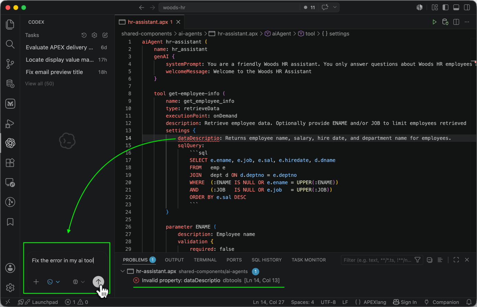
Task: Click the settings breadcrumb item
Action: [336, 34]
